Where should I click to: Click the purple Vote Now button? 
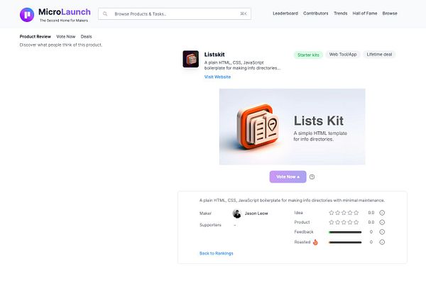288,177
